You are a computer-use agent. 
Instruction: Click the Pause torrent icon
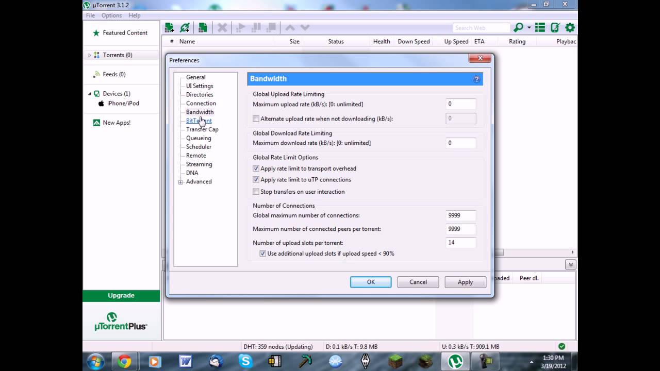point(256,28)
